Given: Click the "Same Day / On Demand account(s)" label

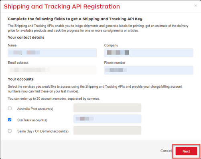Looking at the screenshot, I should 43,131.
